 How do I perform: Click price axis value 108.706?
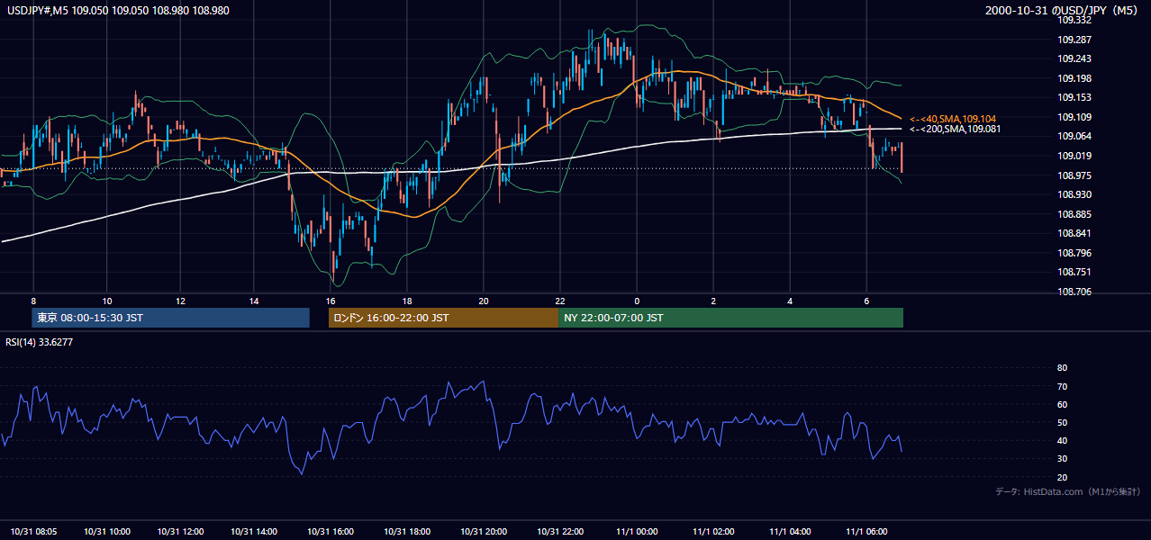coord(1074,292)
